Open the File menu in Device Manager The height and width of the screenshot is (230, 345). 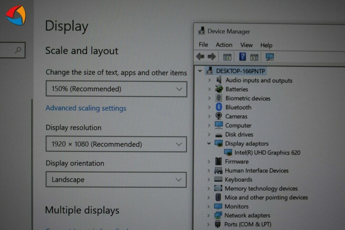[203, 44]
